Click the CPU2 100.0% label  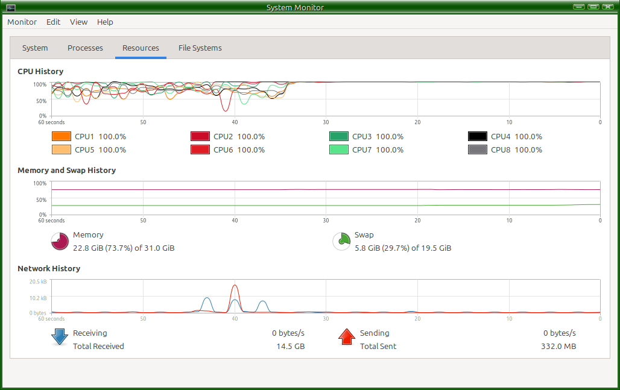point(239,137)
